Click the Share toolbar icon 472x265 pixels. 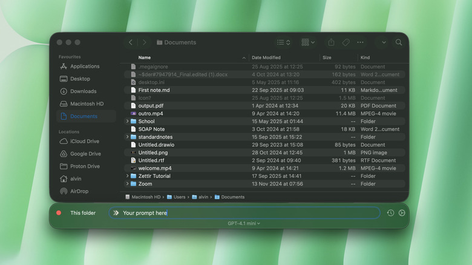(331, 42)
